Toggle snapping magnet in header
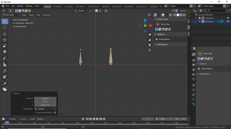 tap(96, 11)
